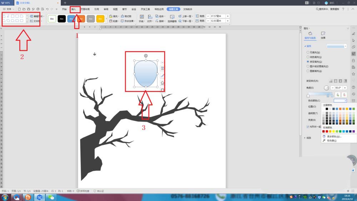357x201 pixels.
Task: Apply the gray Abc shape style
Action: 91,19
